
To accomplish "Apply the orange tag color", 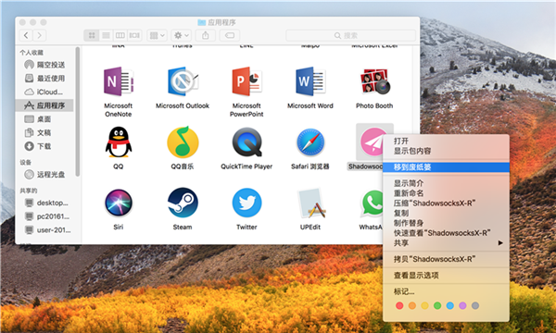I will click(x=412, y=306).
